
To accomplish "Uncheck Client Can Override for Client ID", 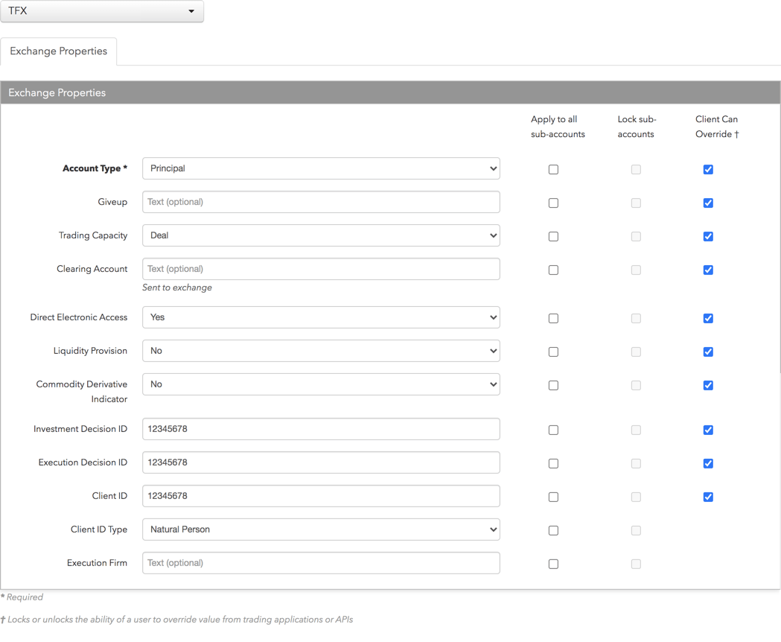I will pyautogui.click(x=708, y=497).
